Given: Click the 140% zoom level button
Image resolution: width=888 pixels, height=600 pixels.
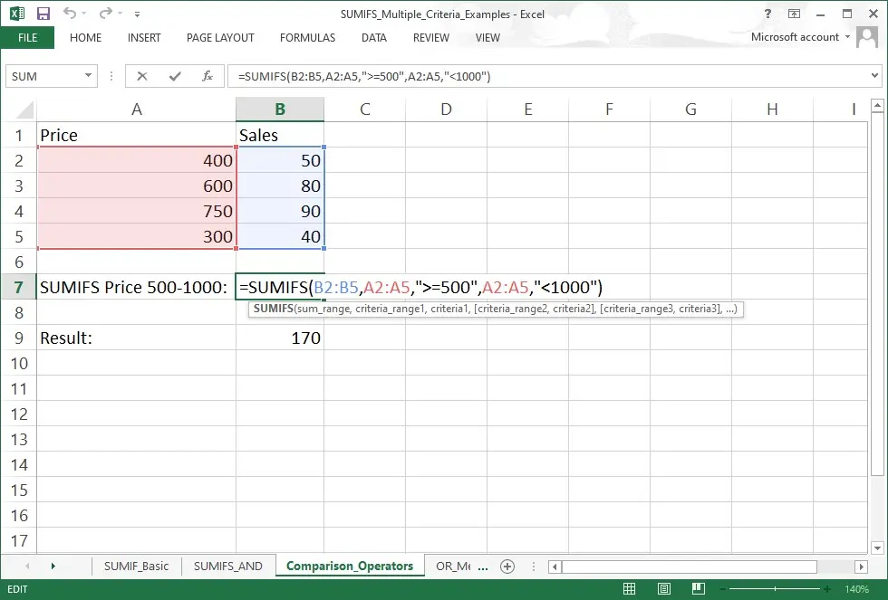Looking at the screenshot, I should [858, 589].
